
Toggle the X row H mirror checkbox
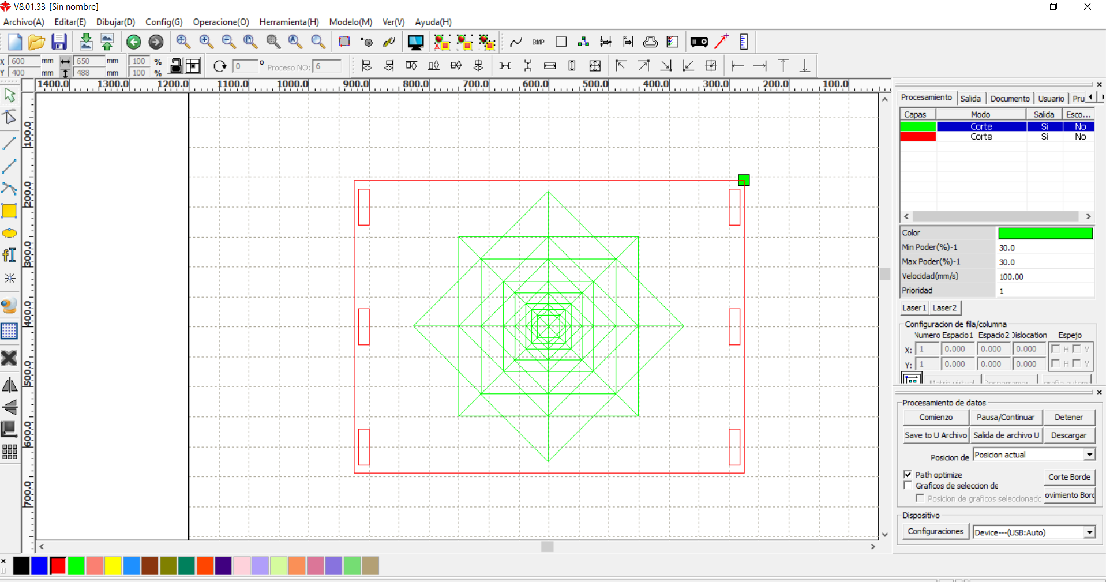point(1055,348)
